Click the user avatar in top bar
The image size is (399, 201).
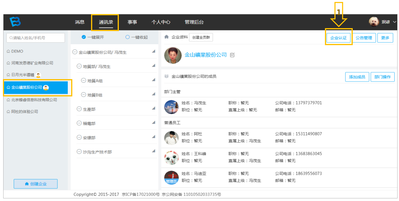(x=374, y=22)
